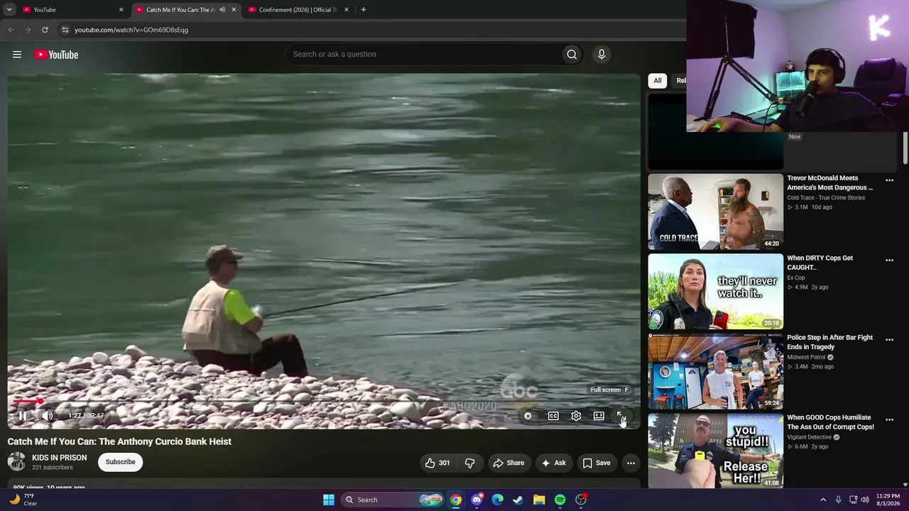Open options for Police Step in video
Screen dimensions: 909x511
coord(889,340)
